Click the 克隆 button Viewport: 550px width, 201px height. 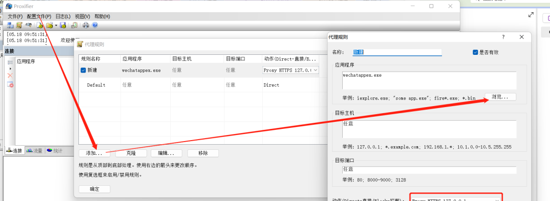tap(131, 153)
